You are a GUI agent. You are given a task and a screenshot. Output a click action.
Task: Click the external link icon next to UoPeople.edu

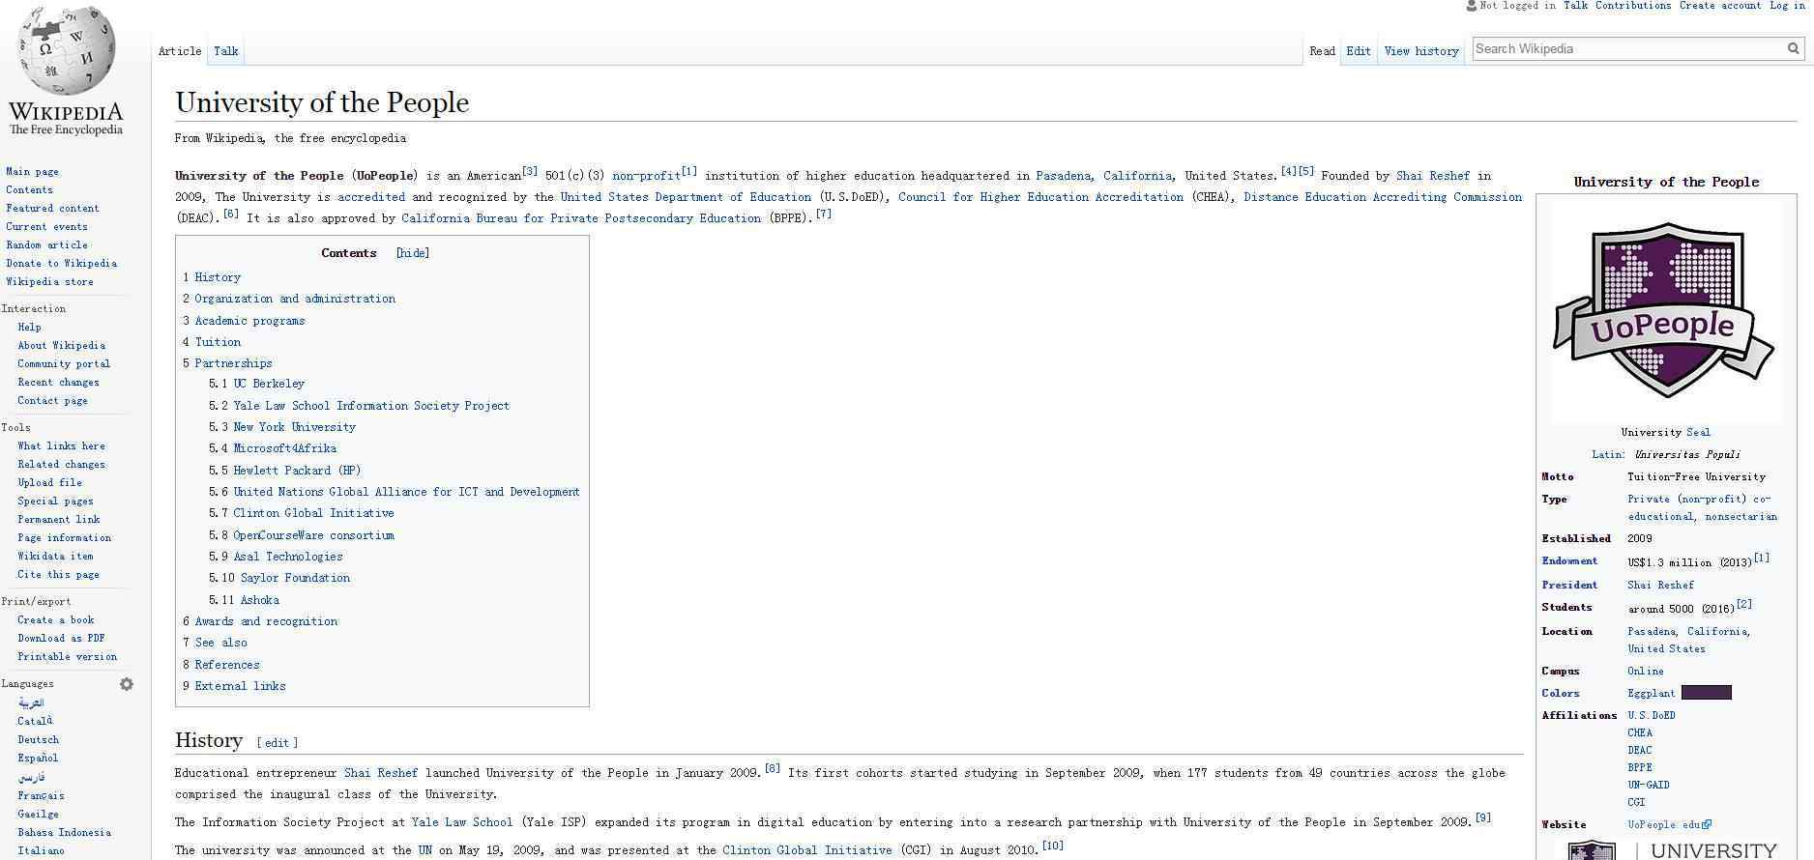pyautogui.click(x=1708, y=824)
